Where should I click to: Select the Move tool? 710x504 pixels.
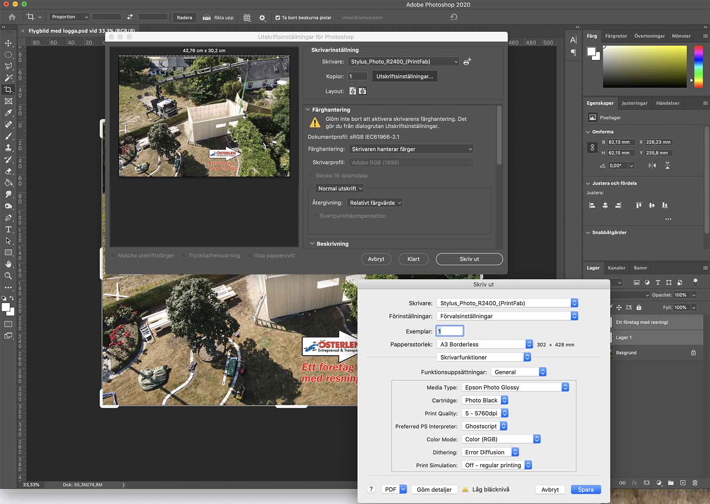pyautogui.click(x=8, y=43)
